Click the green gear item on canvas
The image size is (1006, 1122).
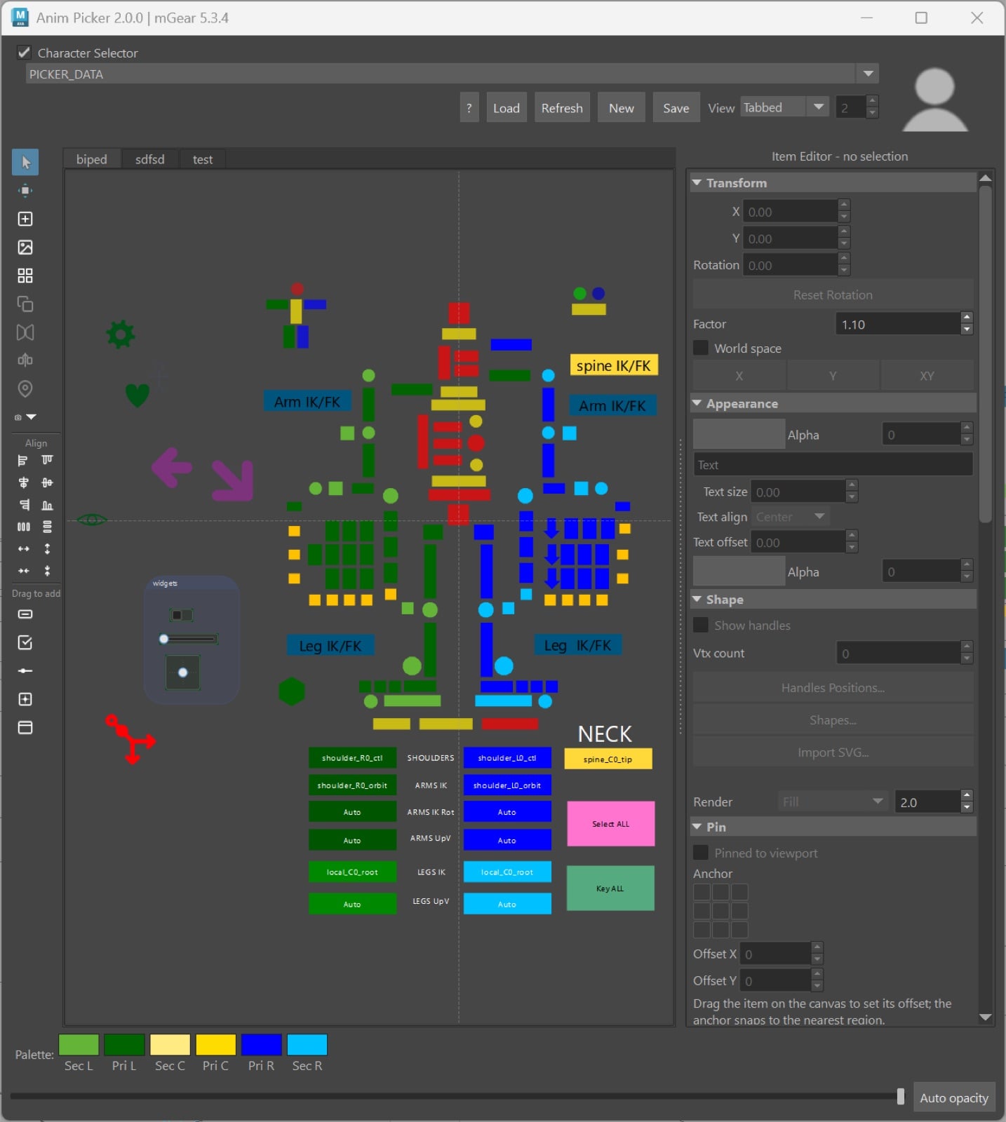121,334
